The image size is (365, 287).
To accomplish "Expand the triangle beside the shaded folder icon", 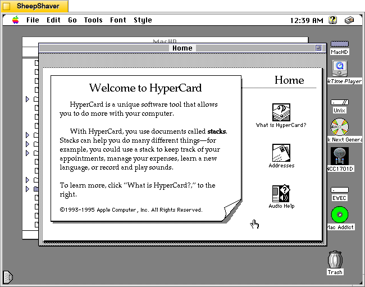I will tap(28, 189).
